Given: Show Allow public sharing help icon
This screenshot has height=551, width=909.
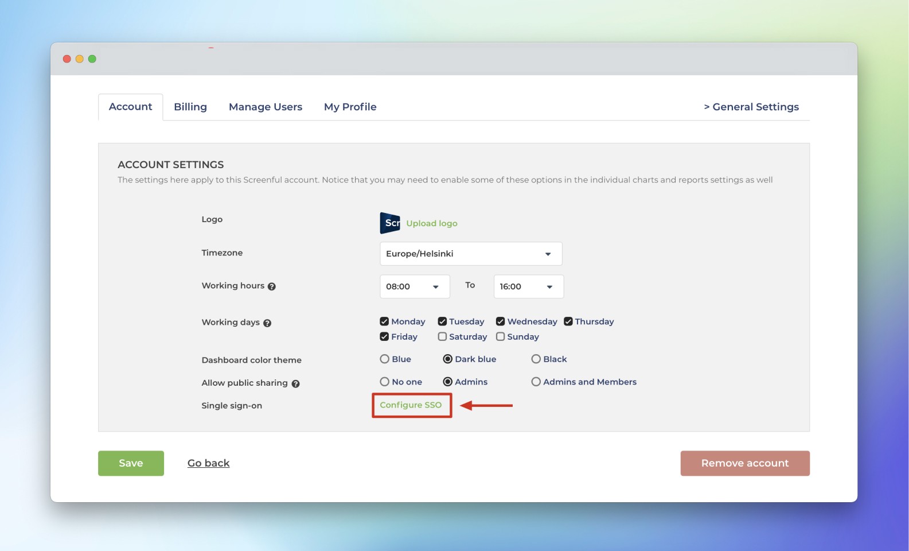Looking at the screenshot, I should tap(295, 383).
